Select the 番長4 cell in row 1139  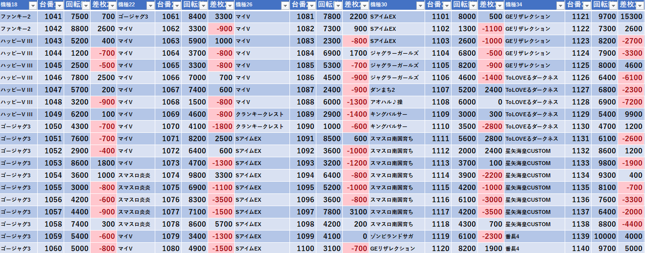[x=534, y=236]
